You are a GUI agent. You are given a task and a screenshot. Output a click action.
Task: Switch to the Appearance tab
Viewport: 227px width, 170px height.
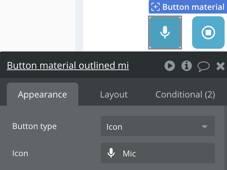click(x=42, y=94)
